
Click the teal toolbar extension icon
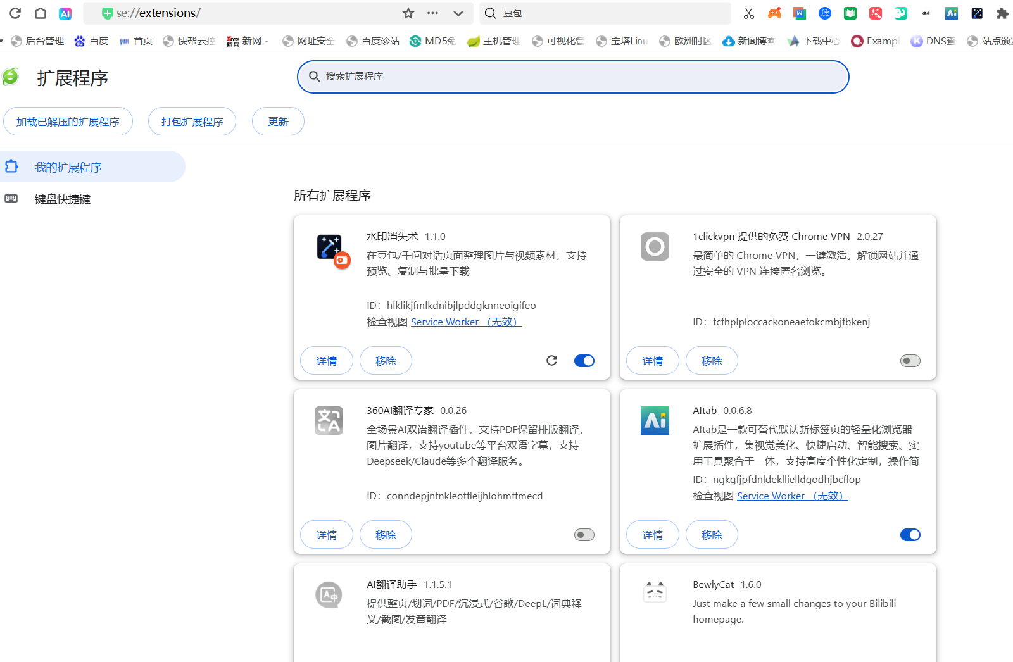coord(901,13)
